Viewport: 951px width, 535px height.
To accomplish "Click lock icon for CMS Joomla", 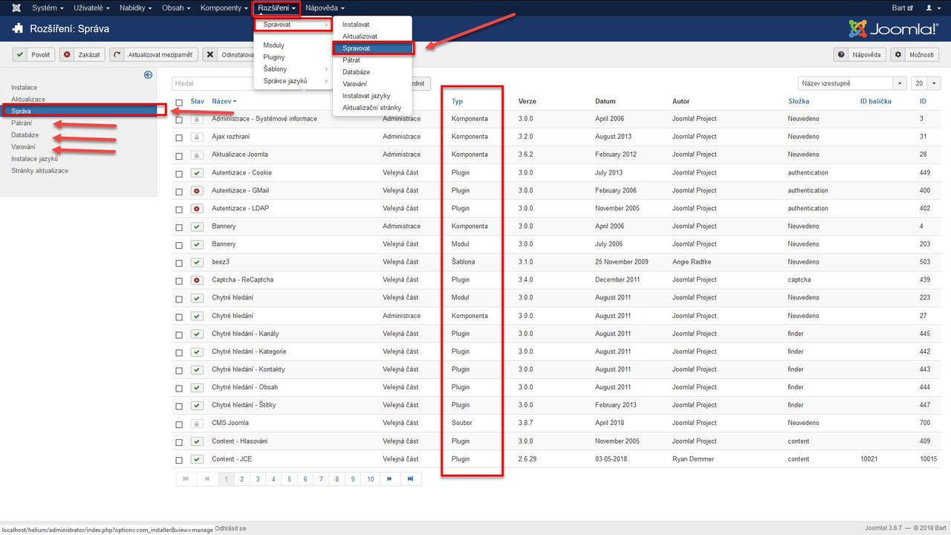I will click(197, 424).
